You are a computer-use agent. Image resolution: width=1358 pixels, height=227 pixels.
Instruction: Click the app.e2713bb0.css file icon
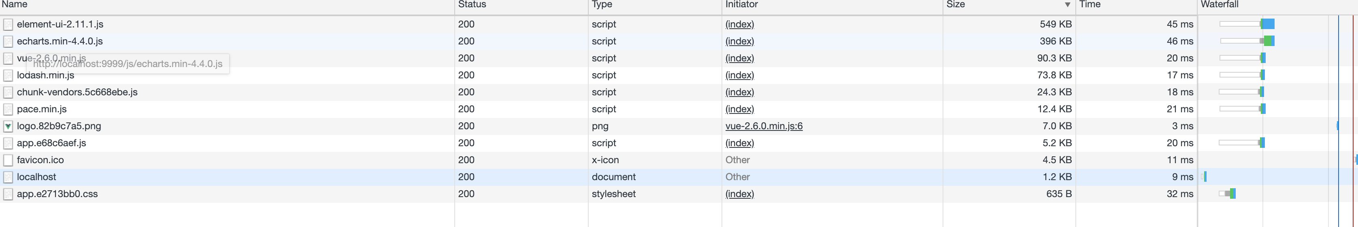8,194
